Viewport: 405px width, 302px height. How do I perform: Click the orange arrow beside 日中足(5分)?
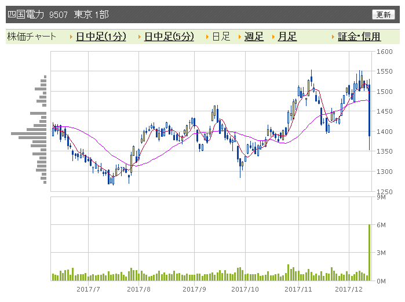pos(139,37)
